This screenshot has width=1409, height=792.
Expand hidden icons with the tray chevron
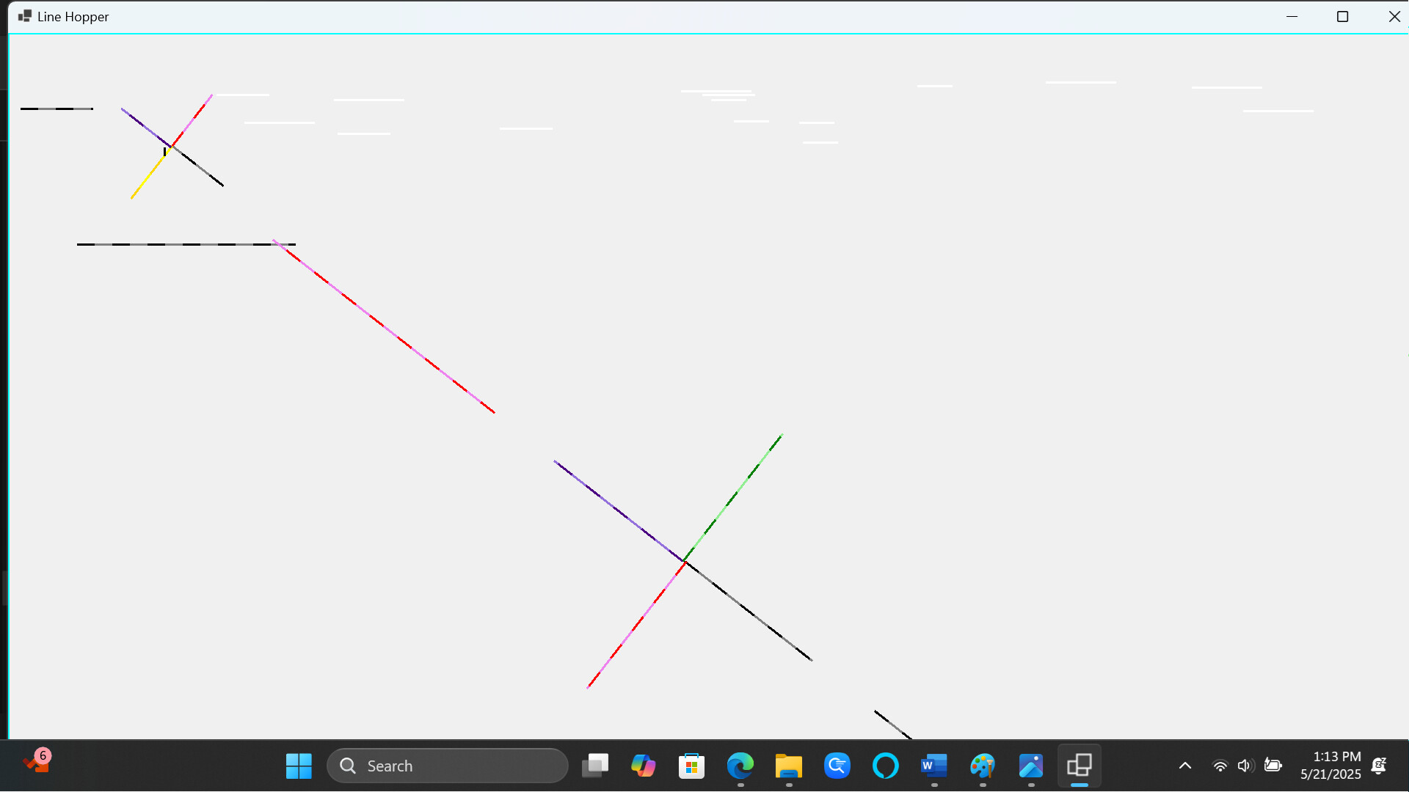1185,766
